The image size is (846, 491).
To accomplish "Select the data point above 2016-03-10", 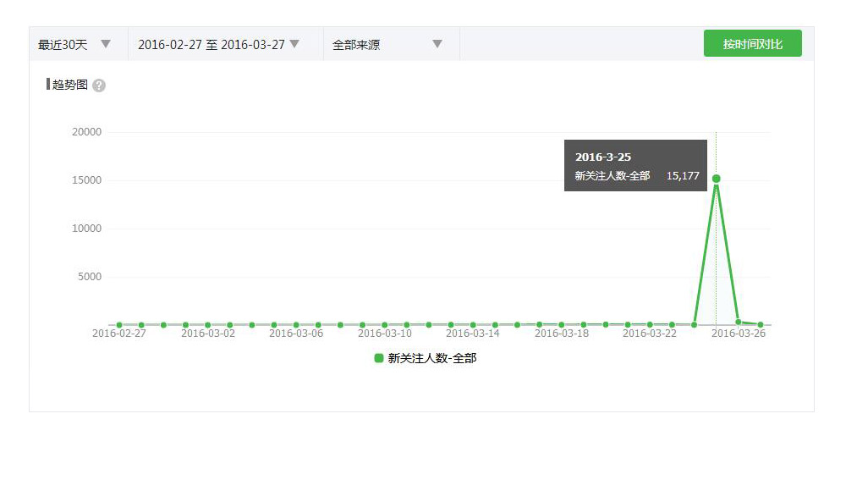I will [384, 325].
